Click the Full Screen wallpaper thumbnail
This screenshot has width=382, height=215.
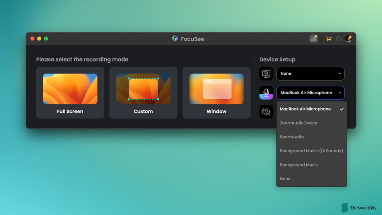[70, 89]
